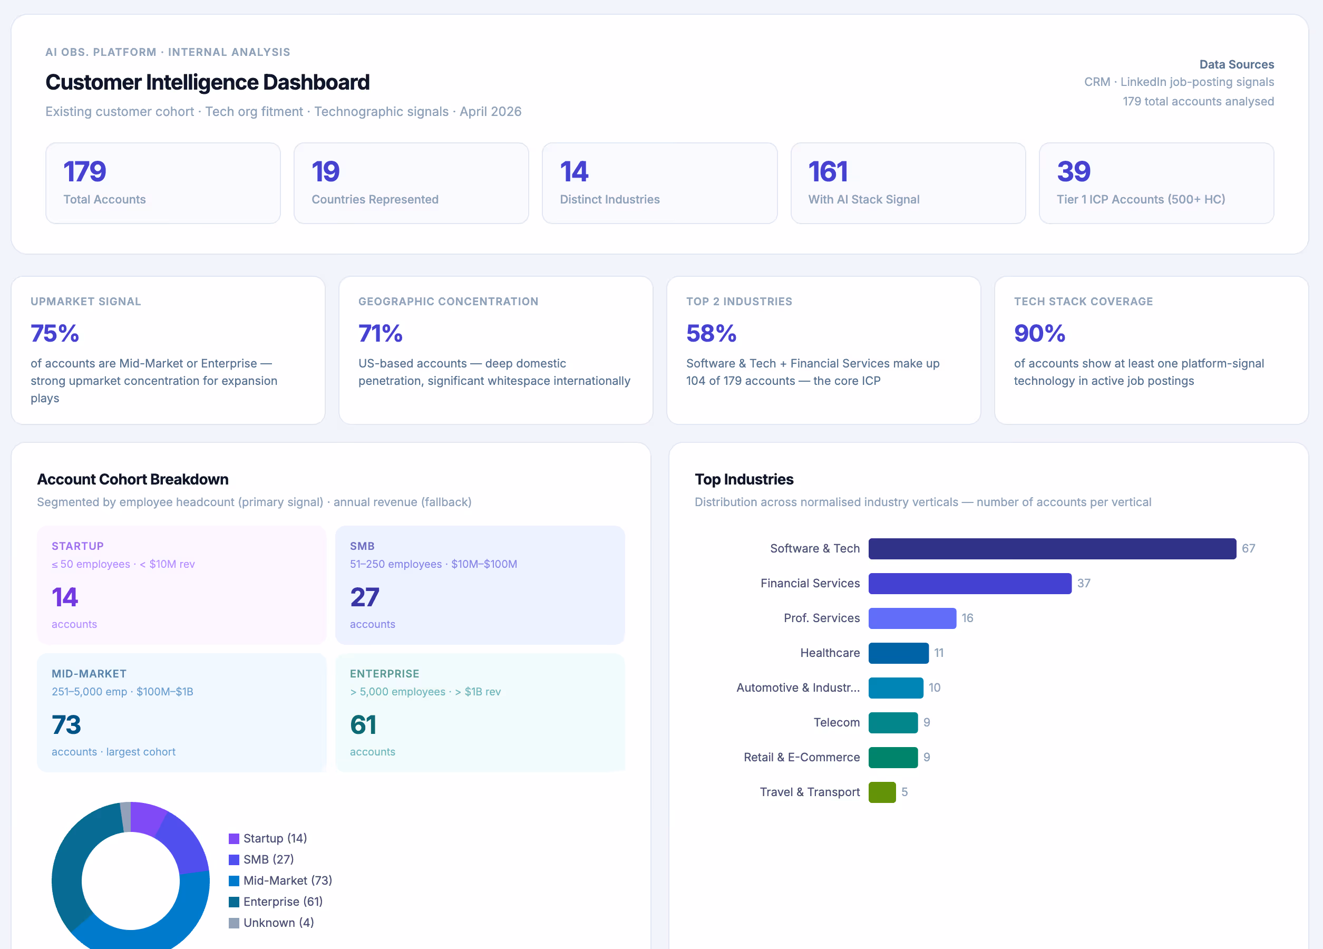The height and width of the screenshot is (949, 1323).
Task: Click the Unknown (4) legend label
Action: point(279,922)
